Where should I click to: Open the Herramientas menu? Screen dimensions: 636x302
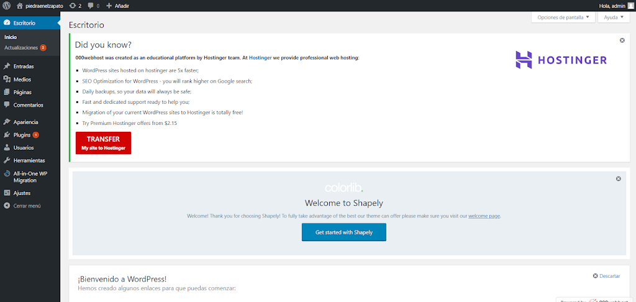29,160
